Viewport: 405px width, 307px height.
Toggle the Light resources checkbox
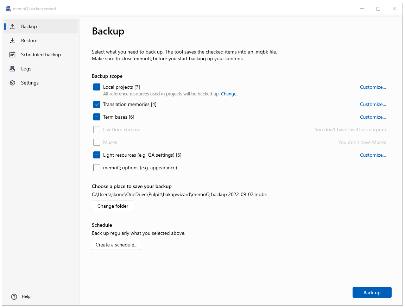point(97,155)
